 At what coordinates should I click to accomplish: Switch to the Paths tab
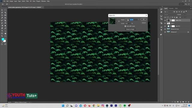(176, 8)
